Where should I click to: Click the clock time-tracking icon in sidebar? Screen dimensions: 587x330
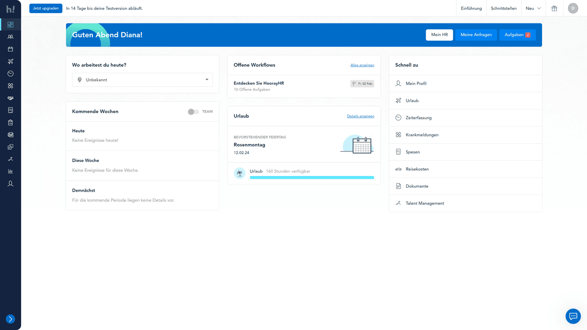click(x=10, y=73)
